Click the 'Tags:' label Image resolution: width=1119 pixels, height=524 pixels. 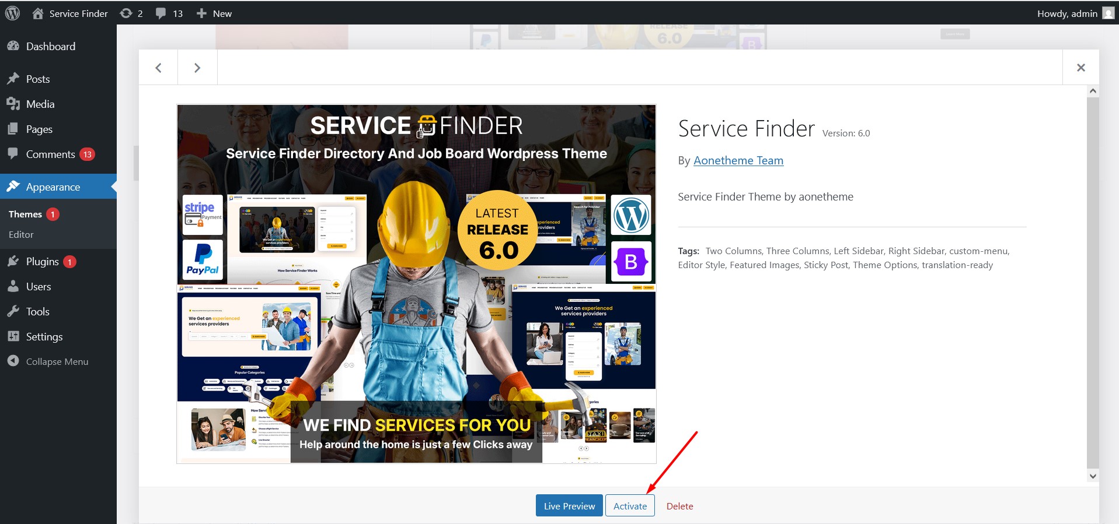pos(688,251)
